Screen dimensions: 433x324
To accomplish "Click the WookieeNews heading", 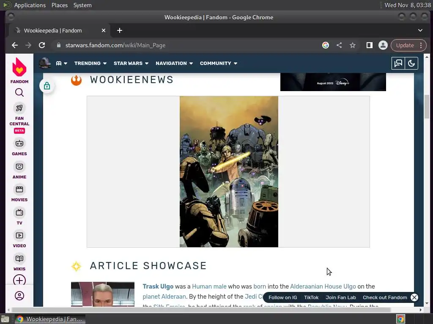I will 132,80.
